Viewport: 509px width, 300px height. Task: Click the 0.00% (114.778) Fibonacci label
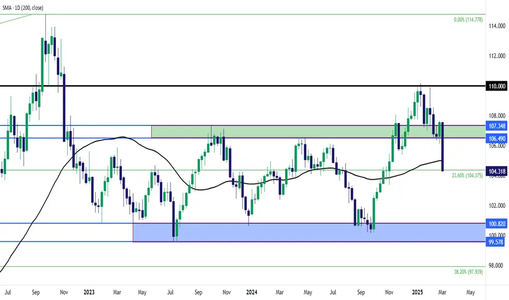(x=468, y=20)
